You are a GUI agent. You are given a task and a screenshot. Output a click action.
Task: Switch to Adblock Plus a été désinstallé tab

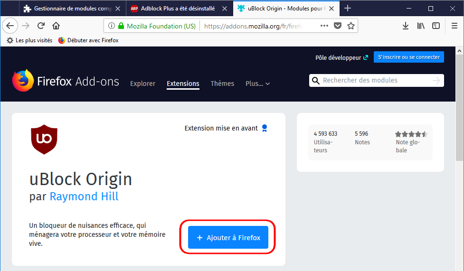[x=180, y=8]
